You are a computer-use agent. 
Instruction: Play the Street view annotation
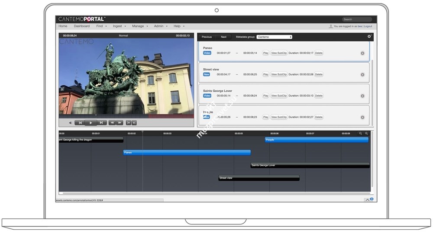click(x=266, y=74)
